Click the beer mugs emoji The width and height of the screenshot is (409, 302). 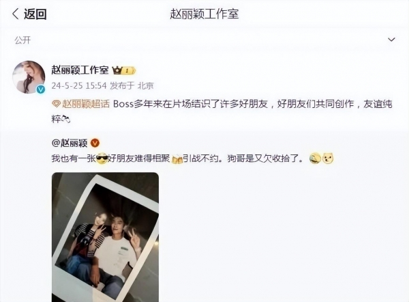pos(177,159)
